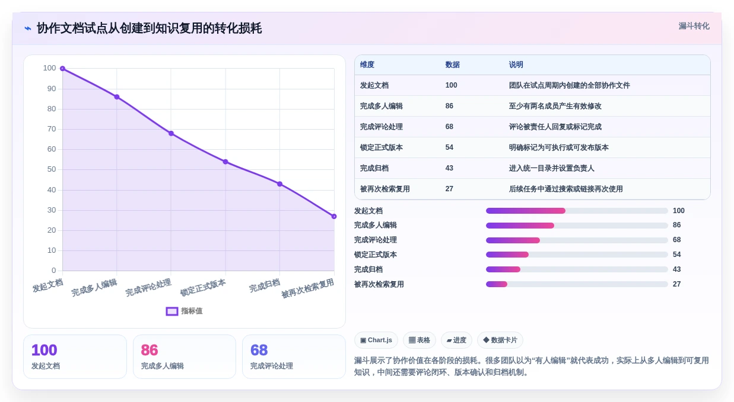This screenshot has height=402, width=734.
Task: Select the 完成归档 table row name
Action: (374, 168)
